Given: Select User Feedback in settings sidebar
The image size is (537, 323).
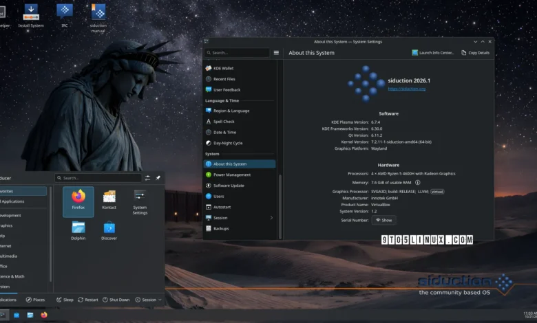Looking at the screenshot, I should pyautogui.click(x=240, y=90).
